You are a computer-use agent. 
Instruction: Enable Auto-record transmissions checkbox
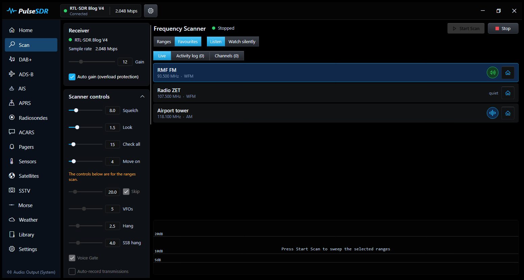(72, 271)
